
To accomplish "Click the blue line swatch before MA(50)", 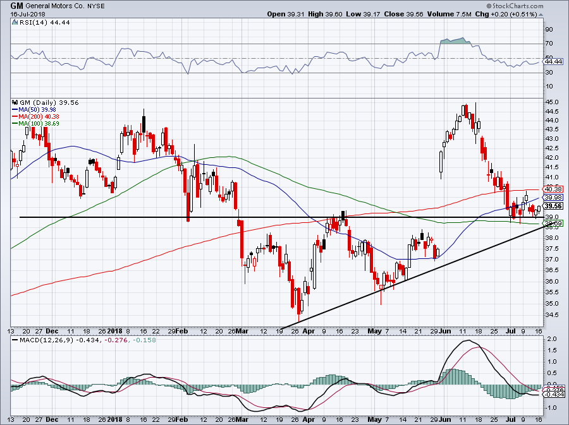I will tap(15, 110).
